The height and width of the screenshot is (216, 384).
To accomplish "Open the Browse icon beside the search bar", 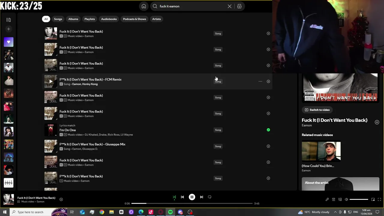I will click(239, 6).
